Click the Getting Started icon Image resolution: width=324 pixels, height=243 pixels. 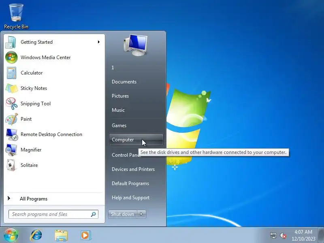coord(11,42)
